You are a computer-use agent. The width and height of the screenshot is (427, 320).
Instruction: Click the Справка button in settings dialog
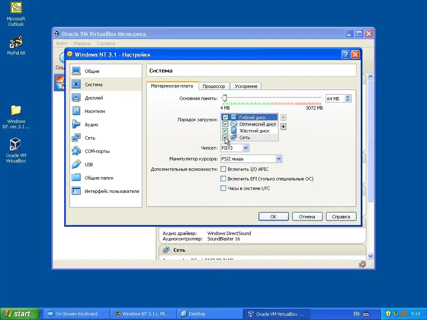tap(341, 217)
